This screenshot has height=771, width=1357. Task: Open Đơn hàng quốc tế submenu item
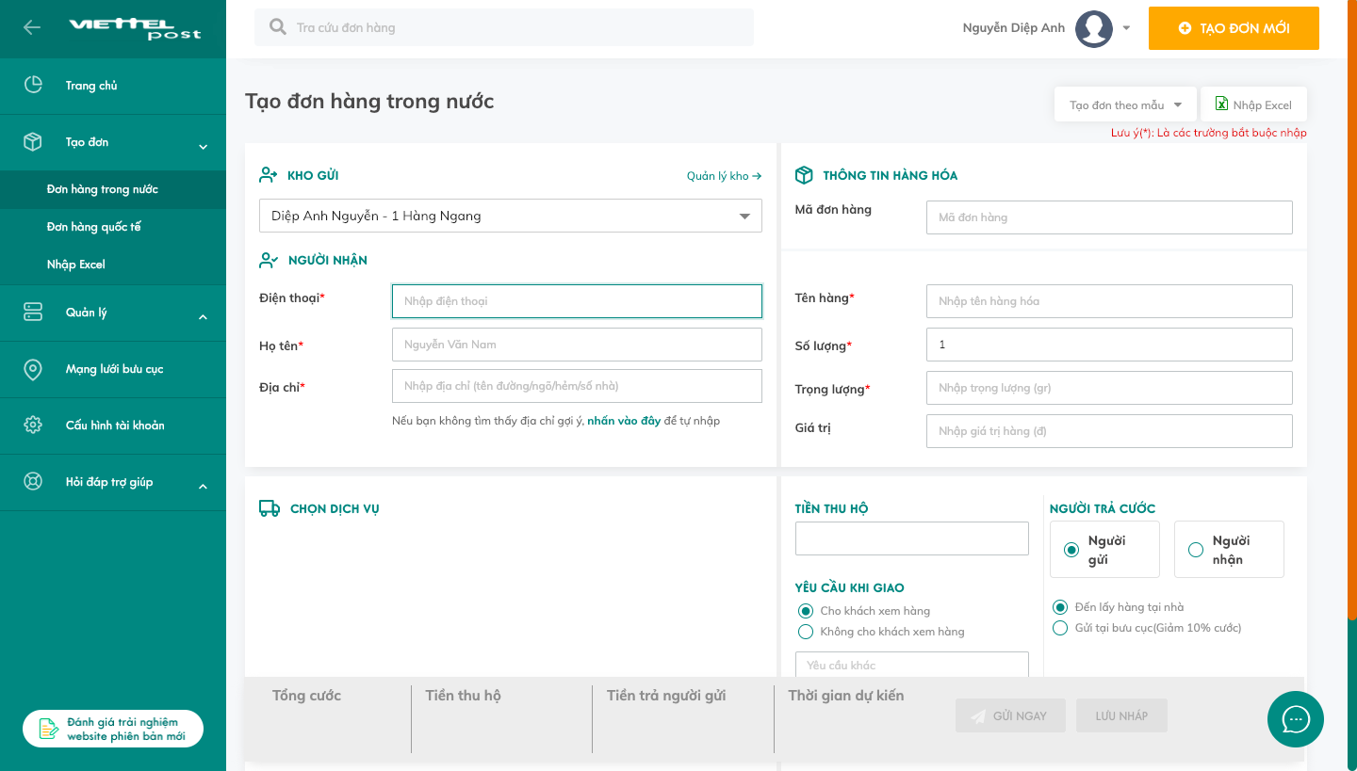(x=113, y=227)
